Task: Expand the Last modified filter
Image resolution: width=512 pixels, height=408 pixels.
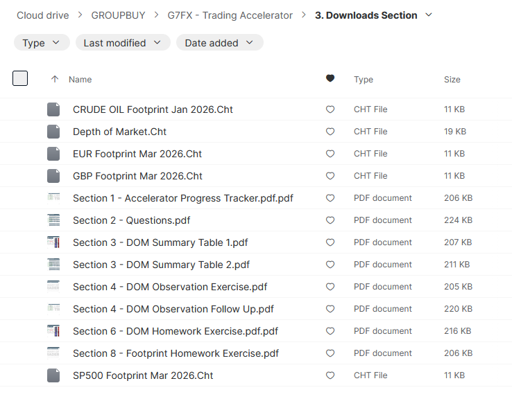Action: click(122, 43)
